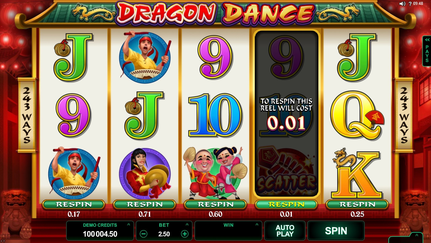Increase the bet with the plus icon
431x243 pixels.
[184, 234]
